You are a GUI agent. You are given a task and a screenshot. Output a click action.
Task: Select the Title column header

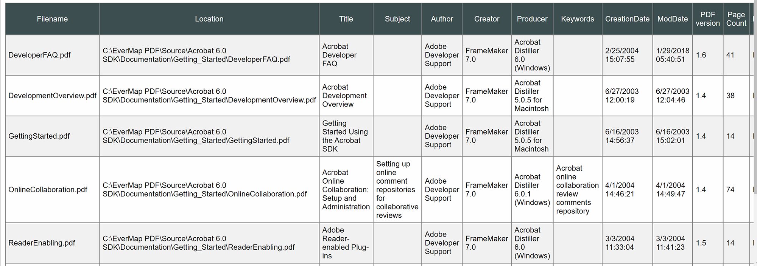346,19
